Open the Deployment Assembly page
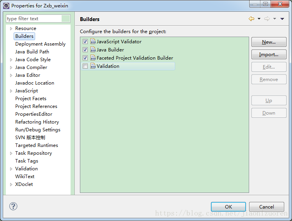Viewport: 292px width, 221px height. coord(41,44)
